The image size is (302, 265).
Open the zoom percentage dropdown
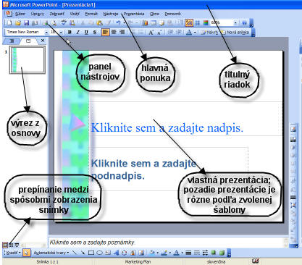(235, 23)
